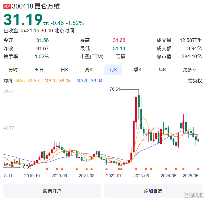Open the 前复权 adjustment selector
The image size is (206, 200).
(195, 81)
